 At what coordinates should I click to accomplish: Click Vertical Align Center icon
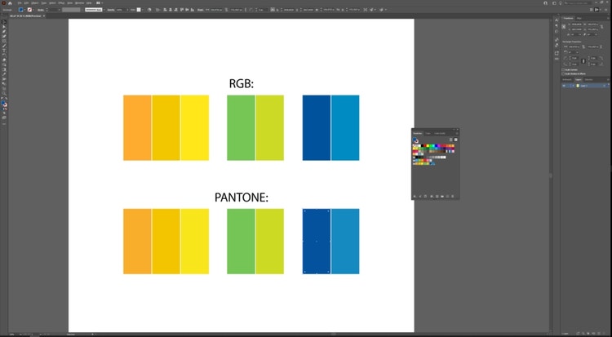[x=187, y=10]
